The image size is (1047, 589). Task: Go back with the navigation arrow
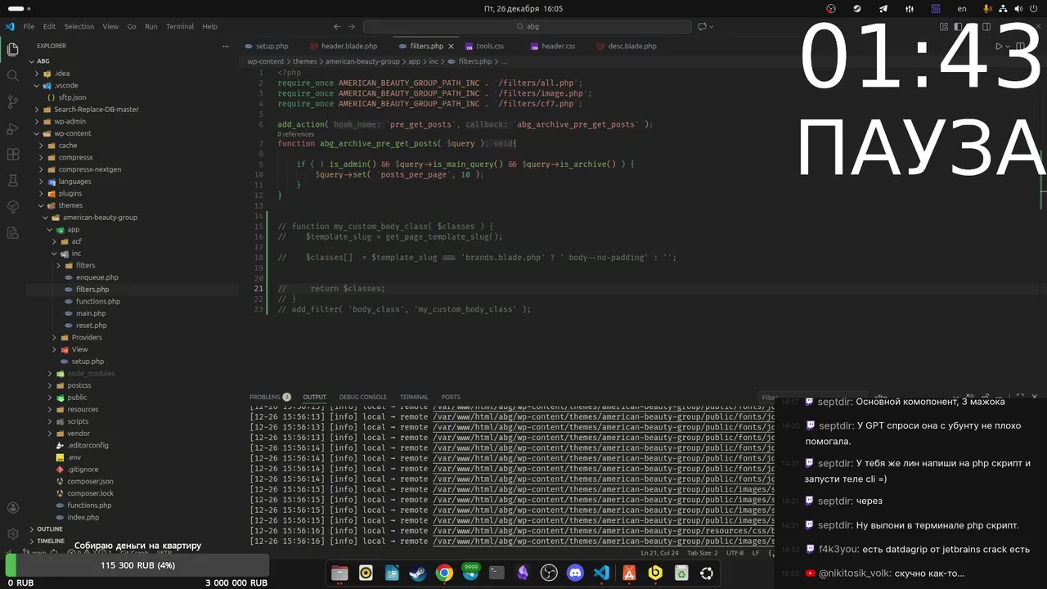(x=338, y=26)
